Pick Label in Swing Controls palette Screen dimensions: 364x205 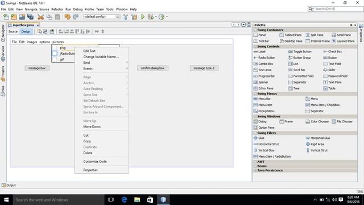pos(260,52)
